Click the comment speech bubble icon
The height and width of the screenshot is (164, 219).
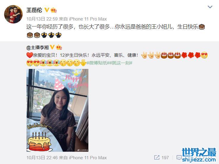click(x=179, y=157)
